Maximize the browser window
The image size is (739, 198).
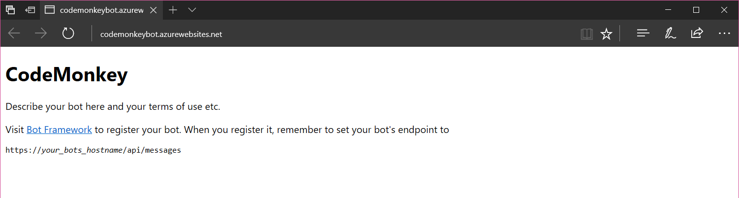(696, 10)
